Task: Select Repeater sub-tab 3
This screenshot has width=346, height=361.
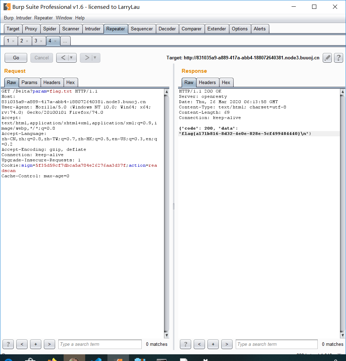Action: [x=36, y=41]
